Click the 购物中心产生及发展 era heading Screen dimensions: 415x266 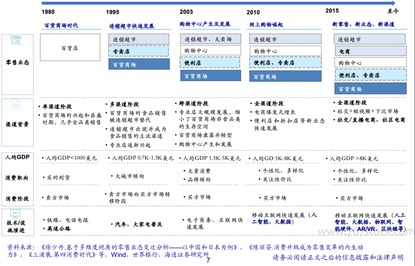click(205, 24)
